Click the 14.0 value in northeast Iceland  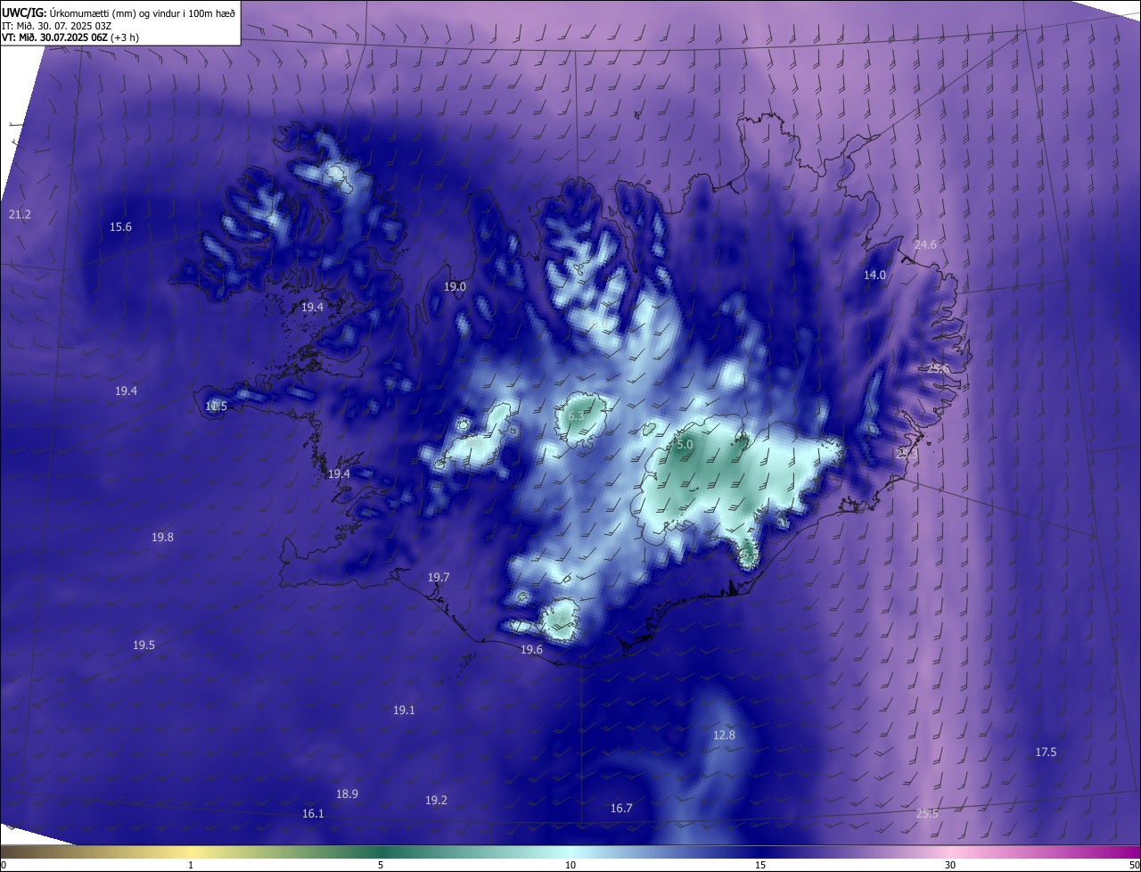[874, 276]
